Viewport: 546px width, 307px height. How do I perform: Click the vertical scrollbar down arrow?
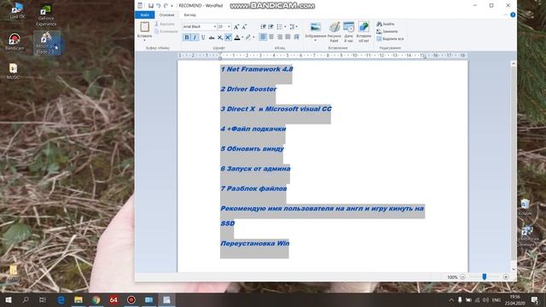coord(514,269)
